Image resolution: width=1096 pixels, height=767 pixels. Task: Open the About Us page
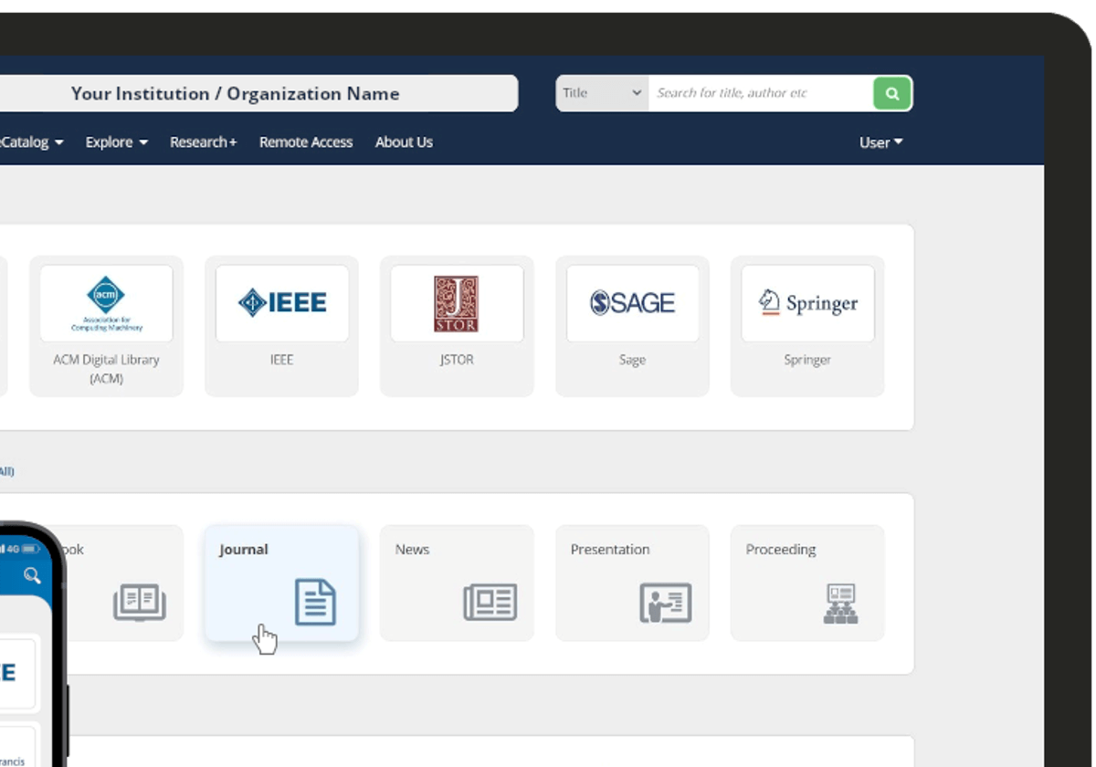(x=404, y=142)
